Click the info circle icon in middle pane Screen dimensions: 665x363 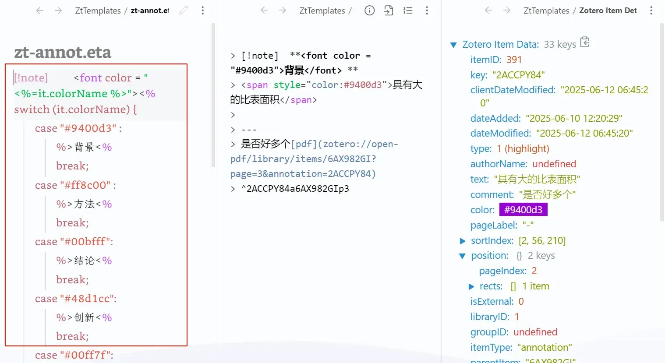(x=369, y=11)
